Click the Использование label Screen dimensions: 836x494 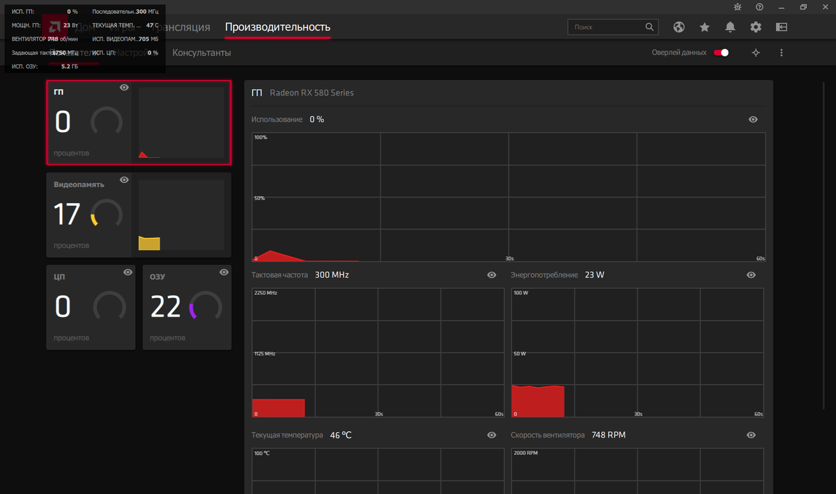[277, 120]
